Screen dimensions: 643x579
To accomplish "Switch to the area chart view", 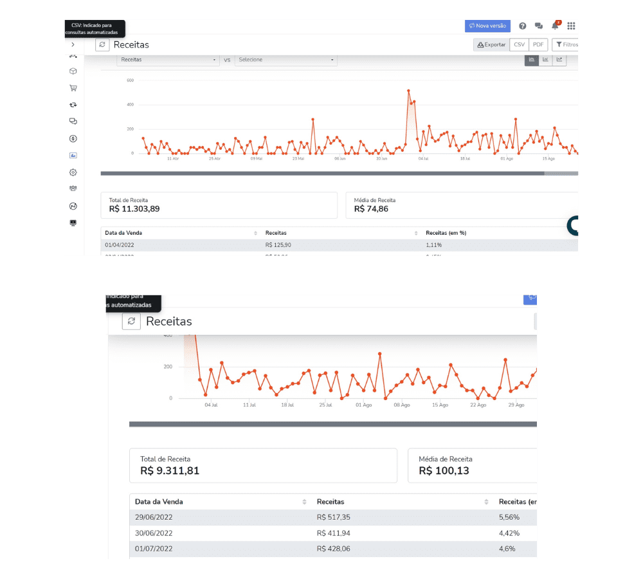I will (x=532, y=60).
